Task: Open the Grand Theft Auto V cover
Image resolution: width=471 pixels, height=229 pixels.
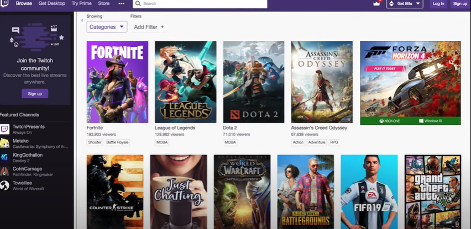Action: pyautogui.click(x=433, y=192)
